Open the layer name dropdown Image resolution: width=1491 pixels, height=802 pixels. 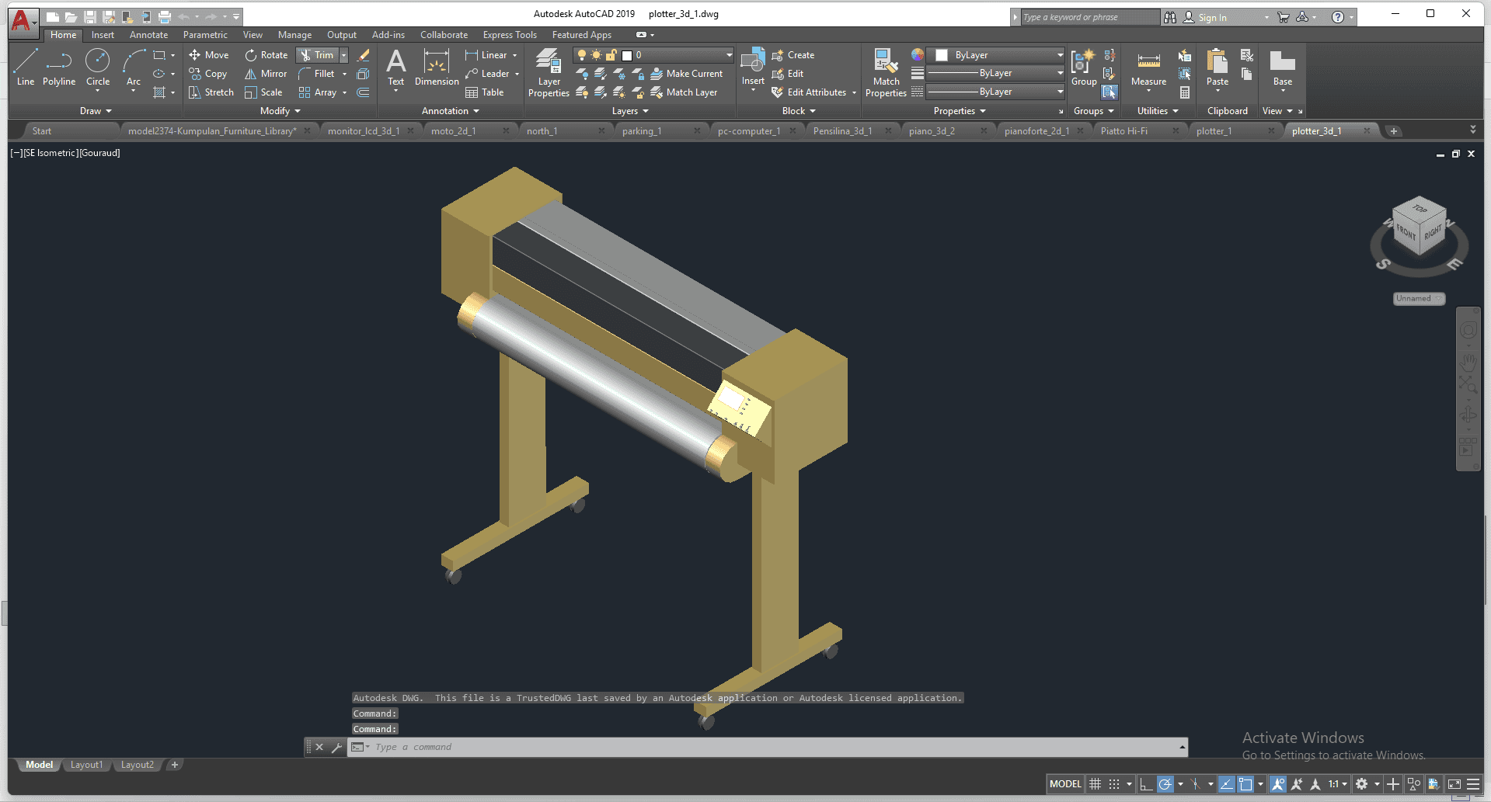tap(729, 55)
